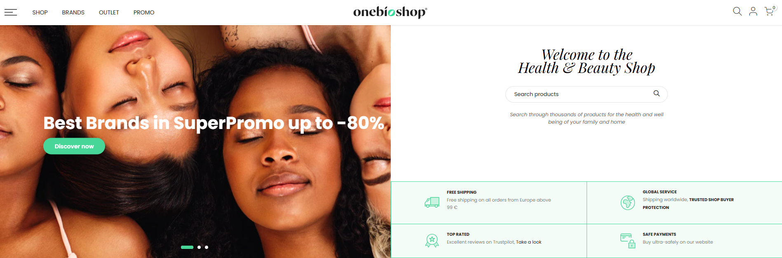Image resolution: width=782 pixels, height=258 pixels.
Task: Select the active green slide indicator
Action: (187, 247)
